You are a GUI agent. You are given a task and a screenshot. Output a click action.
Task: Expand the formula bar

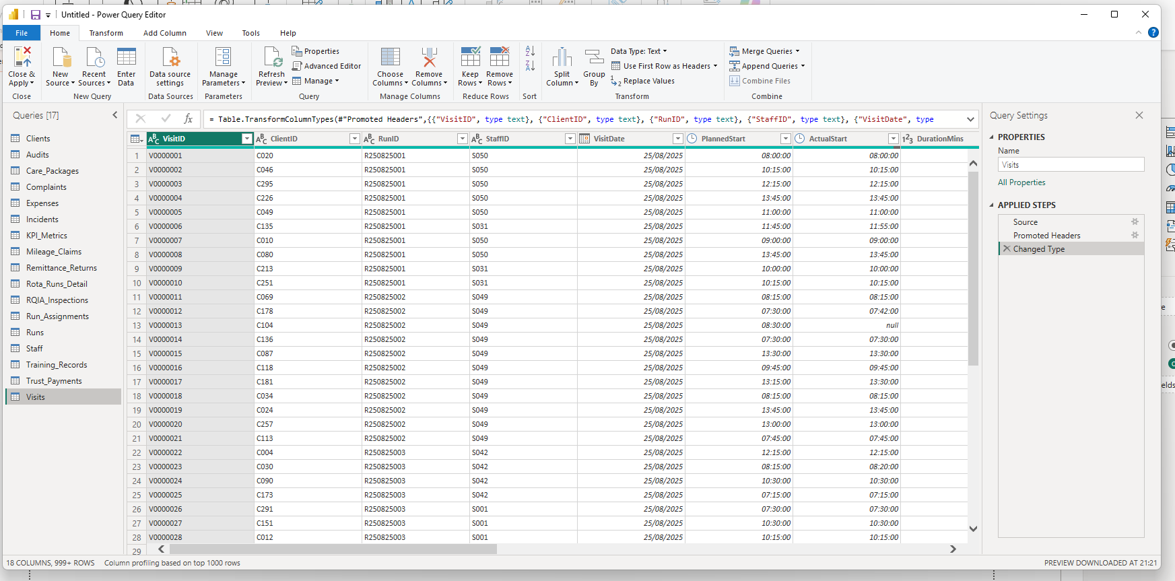coord(970,119)
